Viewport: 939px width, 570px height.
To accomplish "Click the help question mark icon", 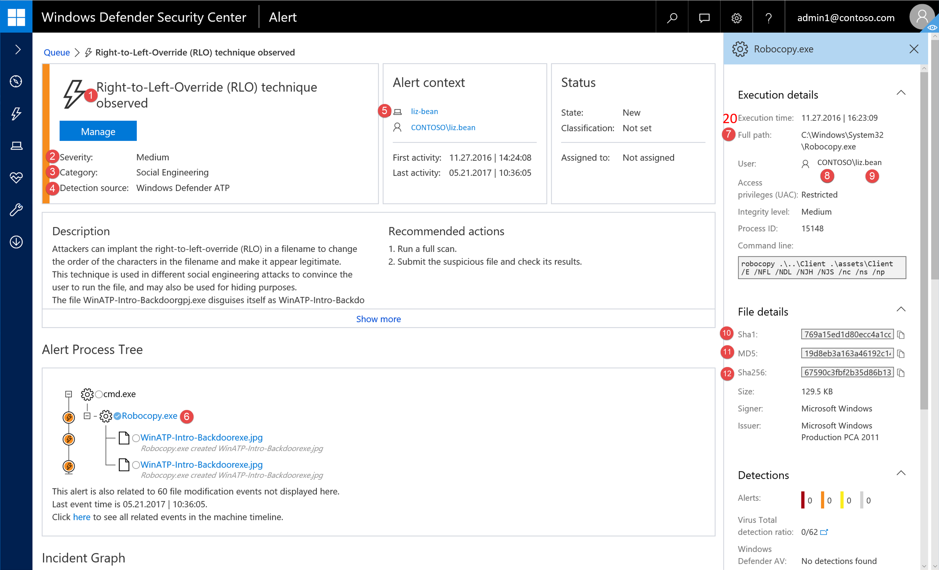I will pyautogui.click(x=768, y=17).
